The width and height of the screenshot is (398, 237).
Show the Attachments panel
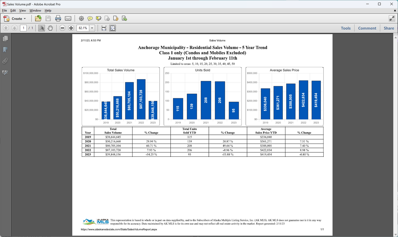5,61
